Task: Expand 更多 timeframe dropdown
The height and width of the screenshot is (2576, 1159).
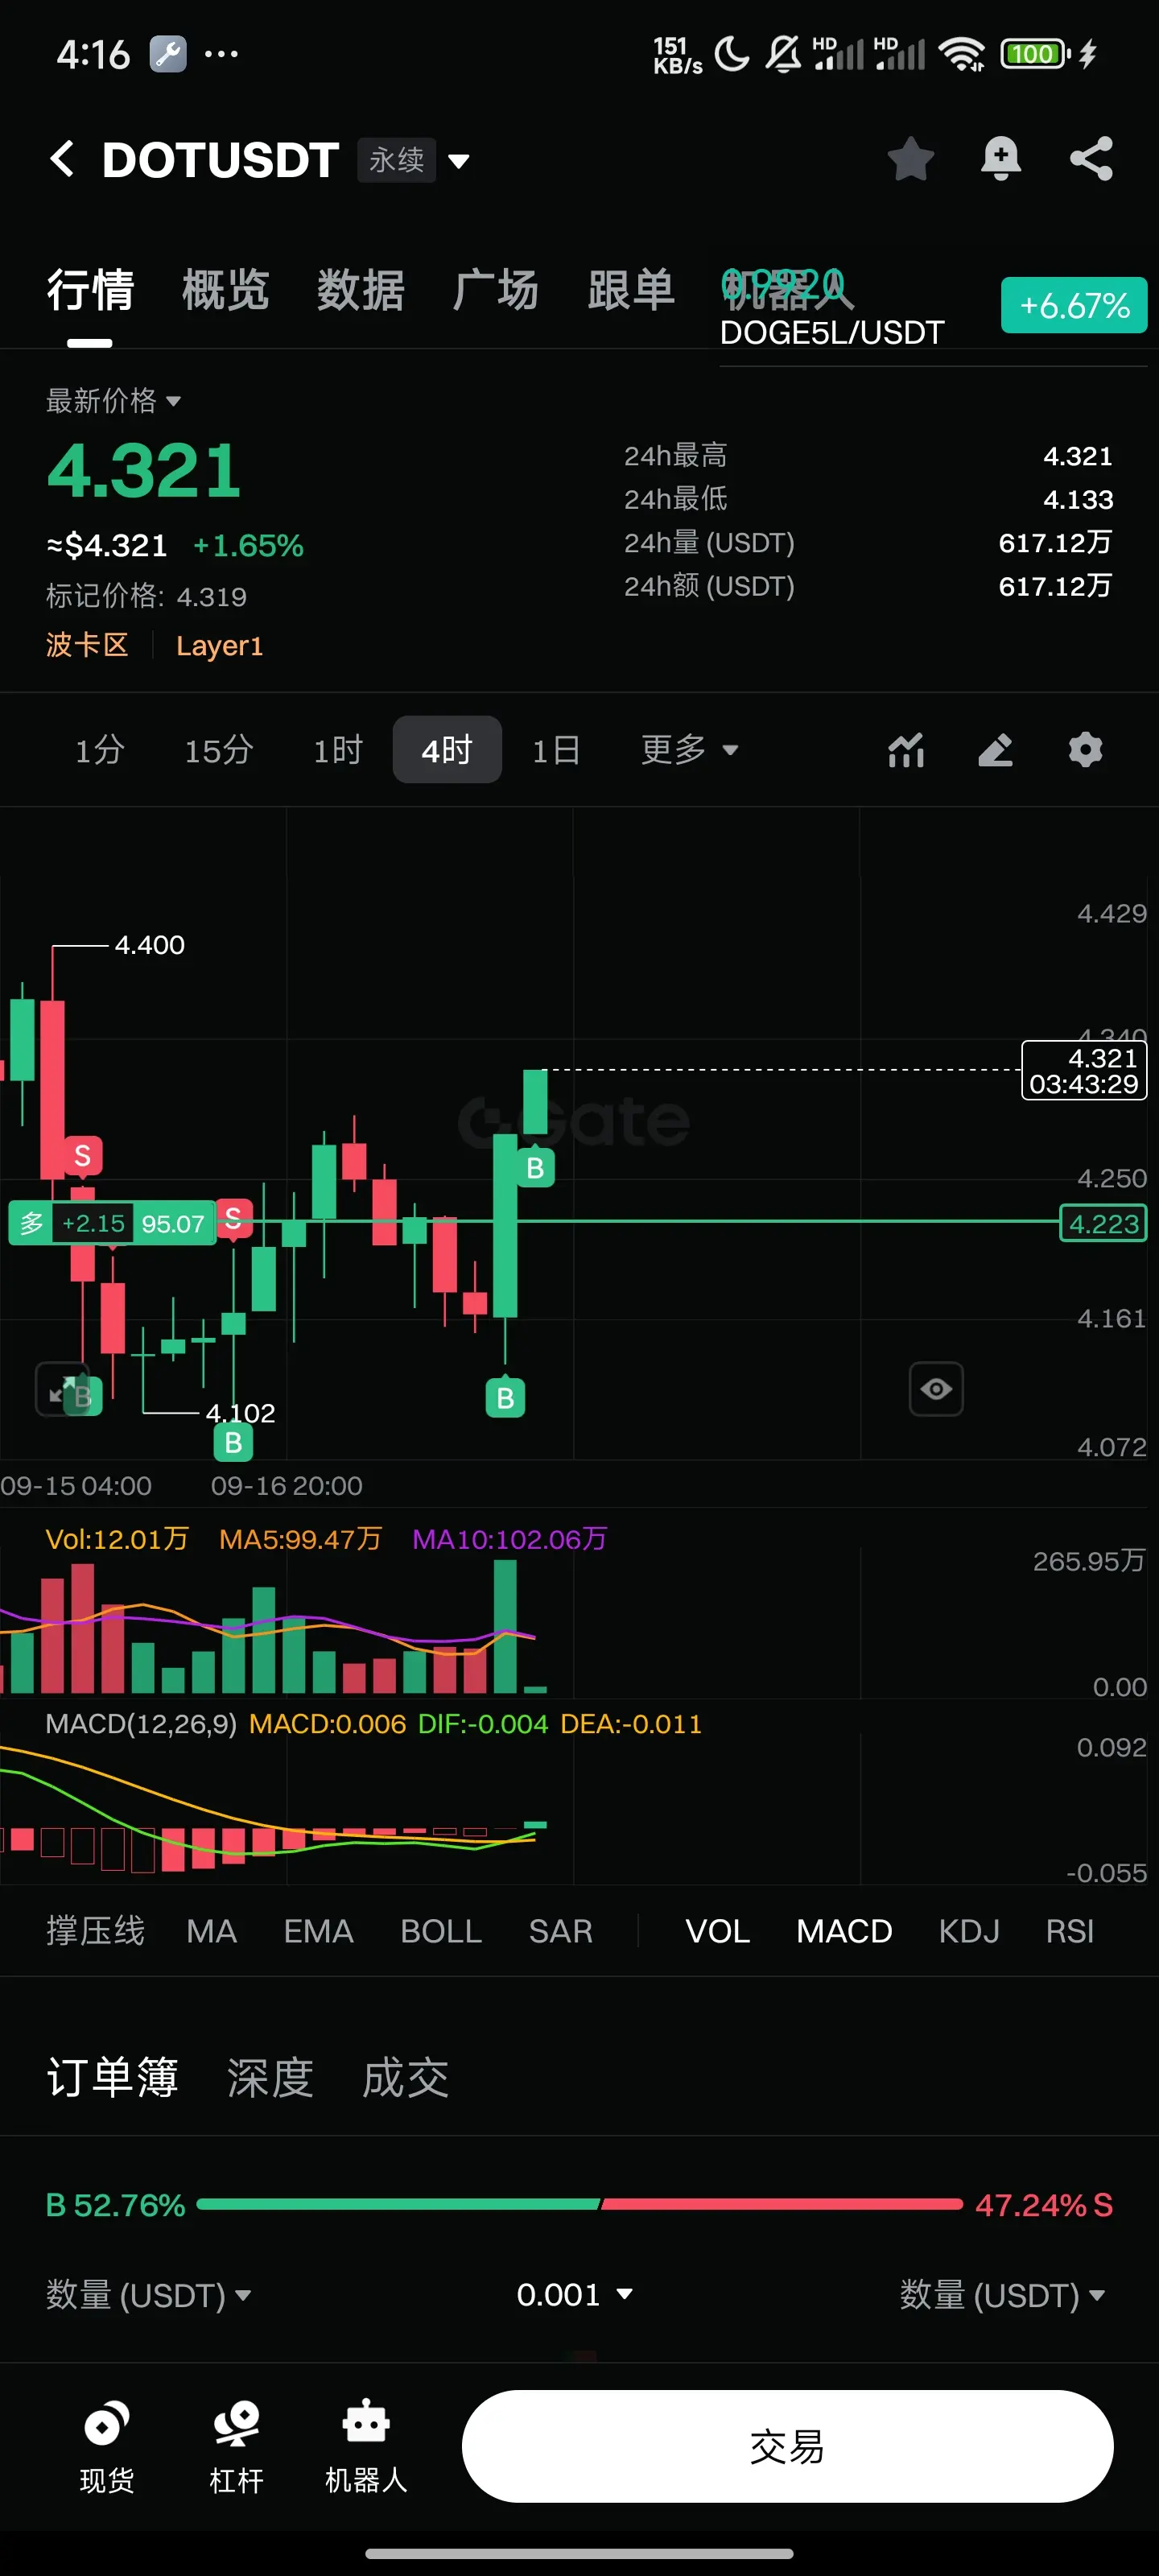Action: pos(689,749)
